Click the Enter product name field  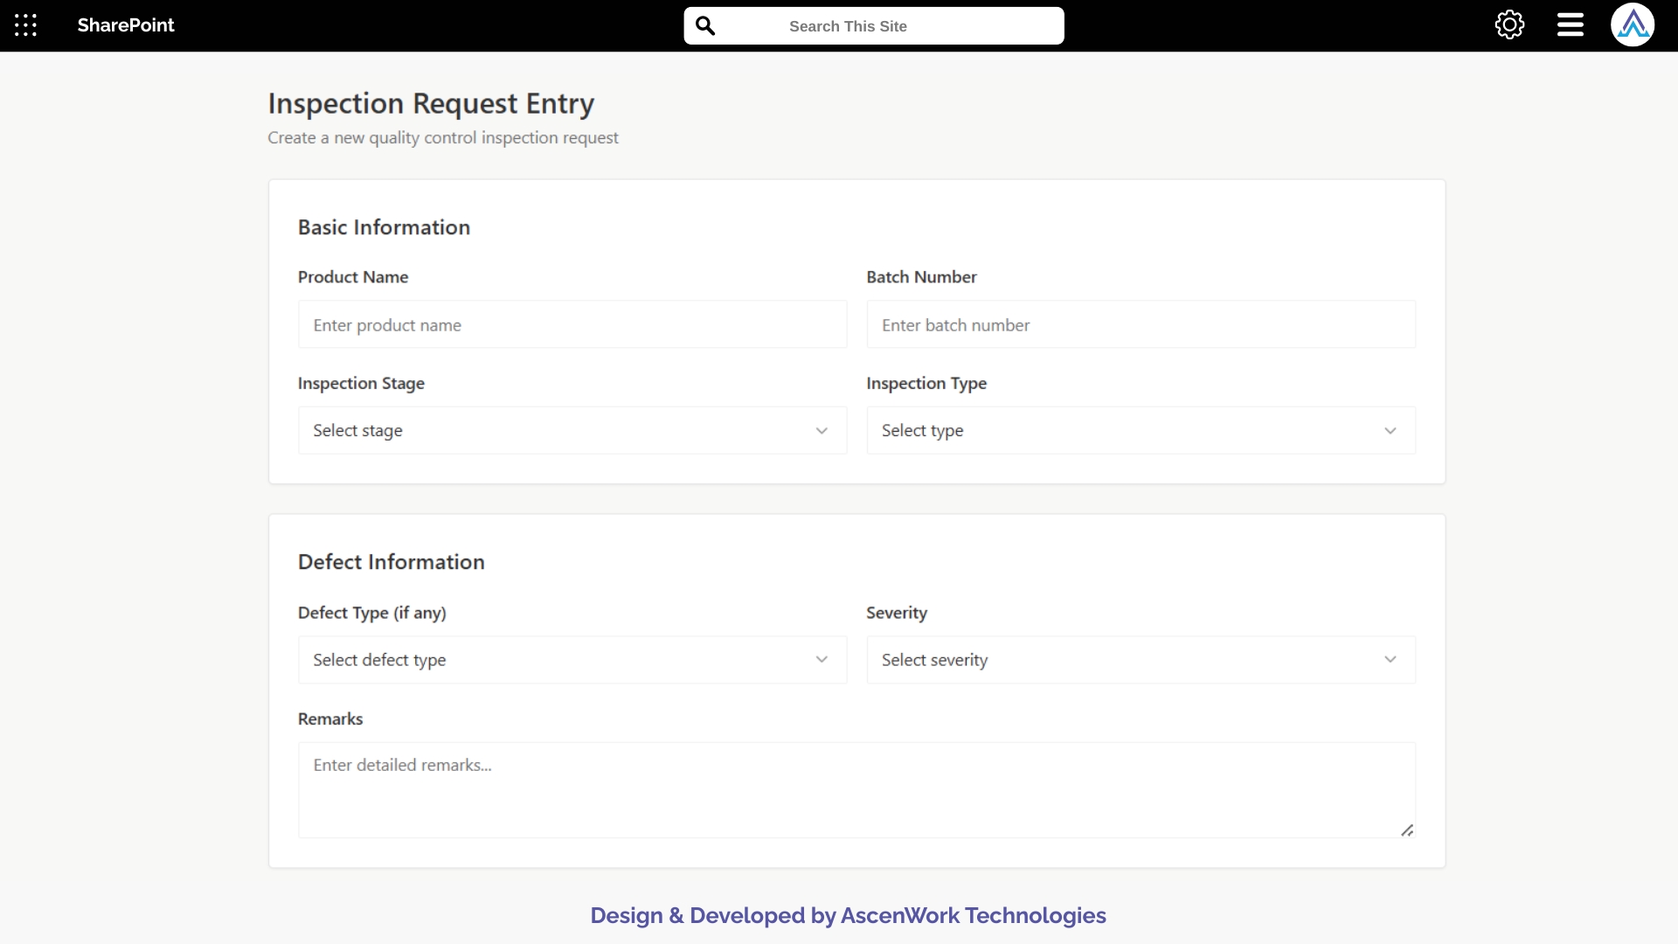(x=572, y=324)
